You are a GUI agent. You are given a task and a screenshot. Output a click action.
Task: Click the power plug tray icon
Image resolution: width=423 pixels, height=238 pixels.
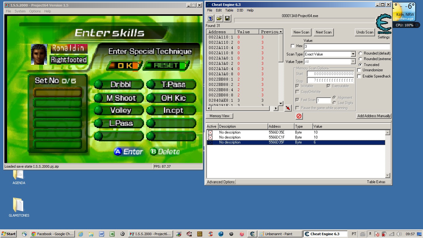coord(384,234)
